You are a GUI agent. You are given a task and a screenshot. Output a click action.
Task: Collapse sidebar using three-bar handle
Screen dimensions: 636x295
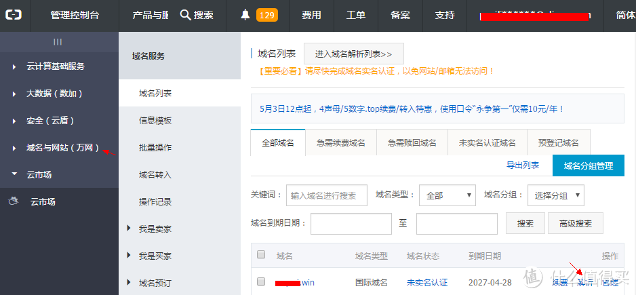click(58, 41)
